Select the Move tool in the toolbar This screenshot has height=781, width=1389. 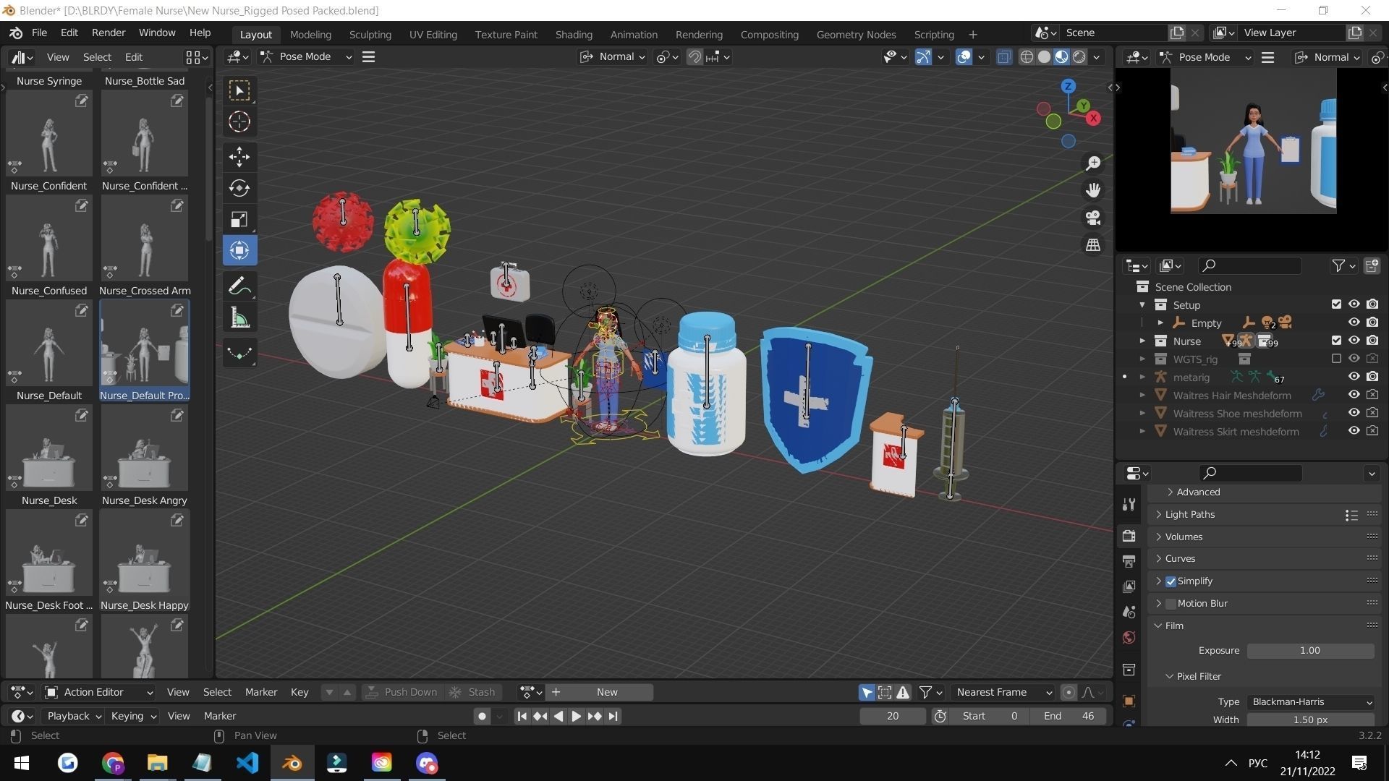pyautogui.click(x=239, y=156)
